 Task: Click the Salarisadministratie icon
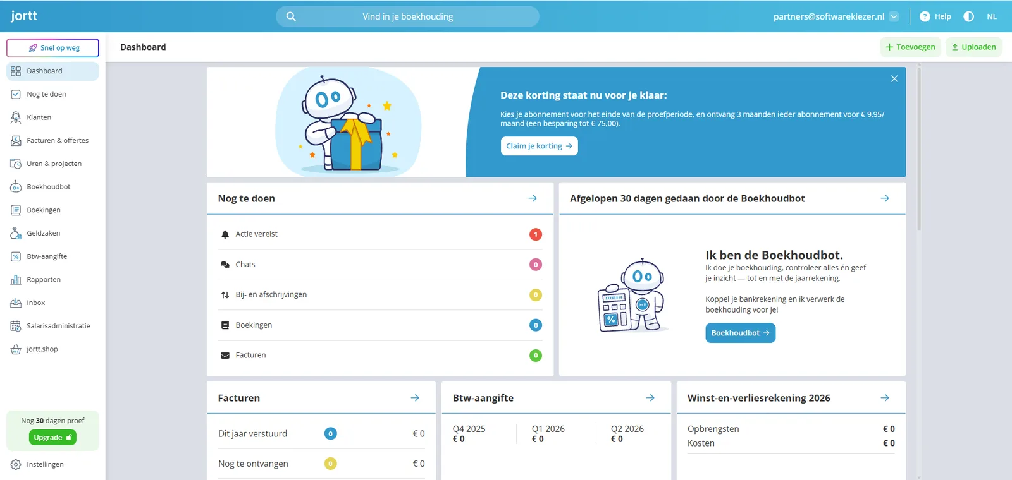point(16,326)
